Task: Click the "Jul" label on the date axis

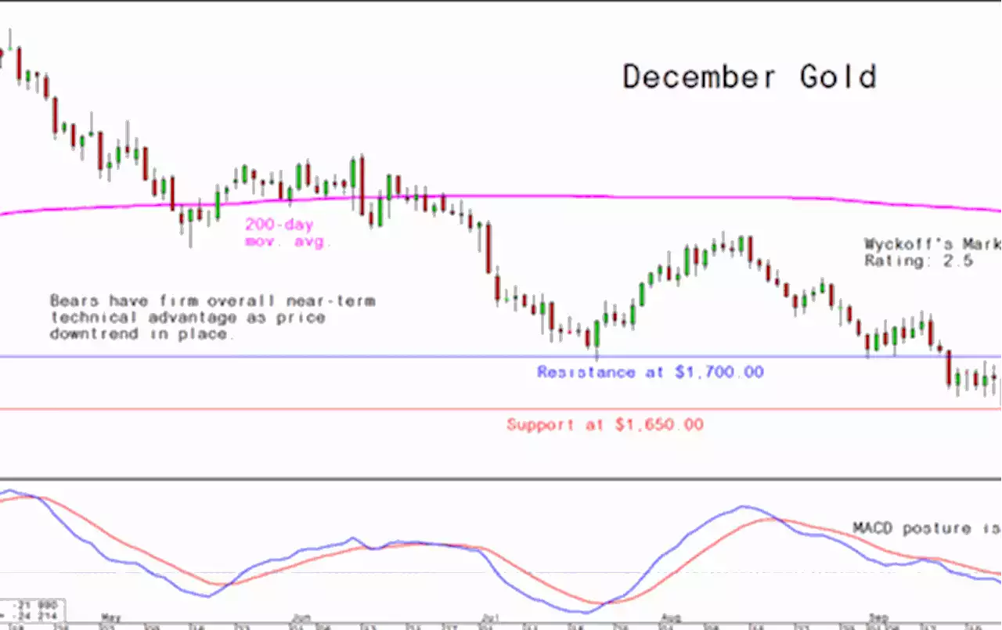Action: 492,617
